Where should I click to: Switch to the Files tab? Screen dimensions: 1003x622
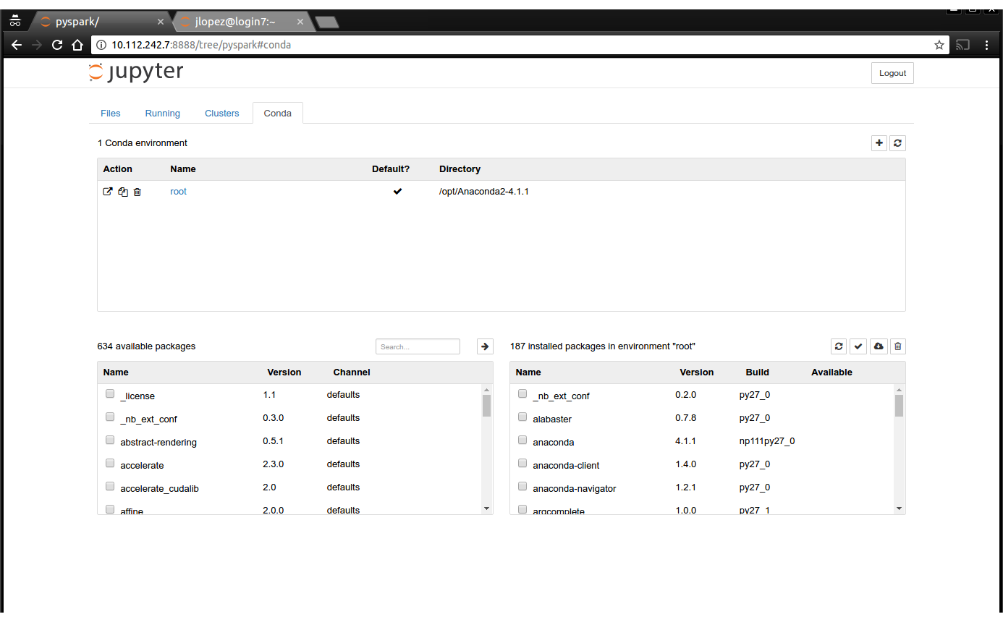coord(111,114)
